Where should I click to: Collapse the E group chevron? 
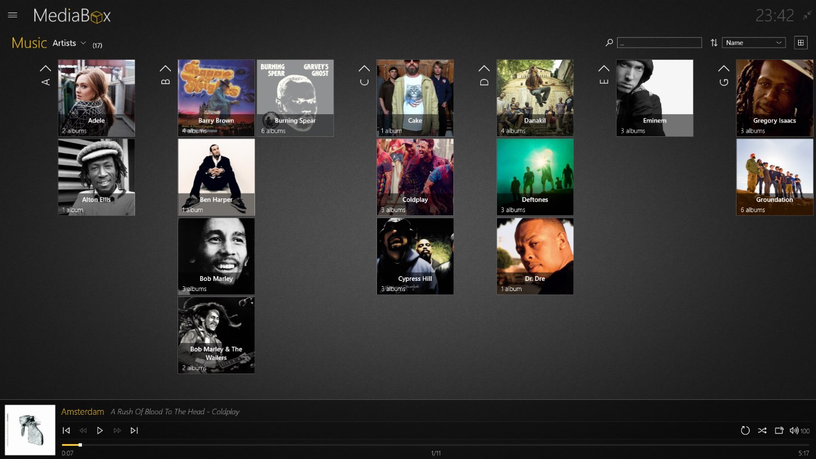[x=604, y=68]
